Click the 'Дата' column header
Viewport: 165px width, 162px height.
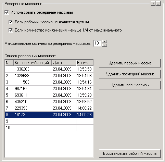[64, 63]
